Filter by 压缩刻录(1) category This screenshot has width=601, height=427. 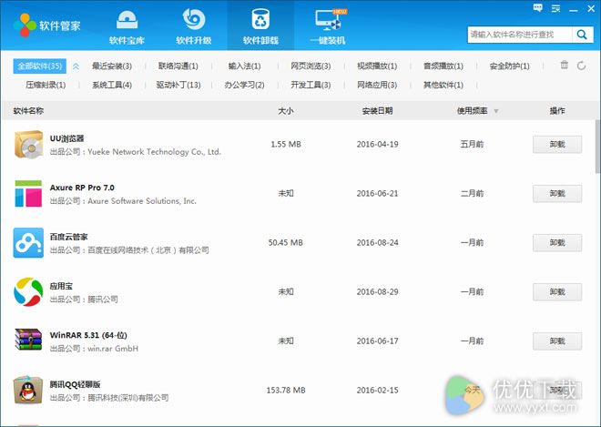click(46, 85)
